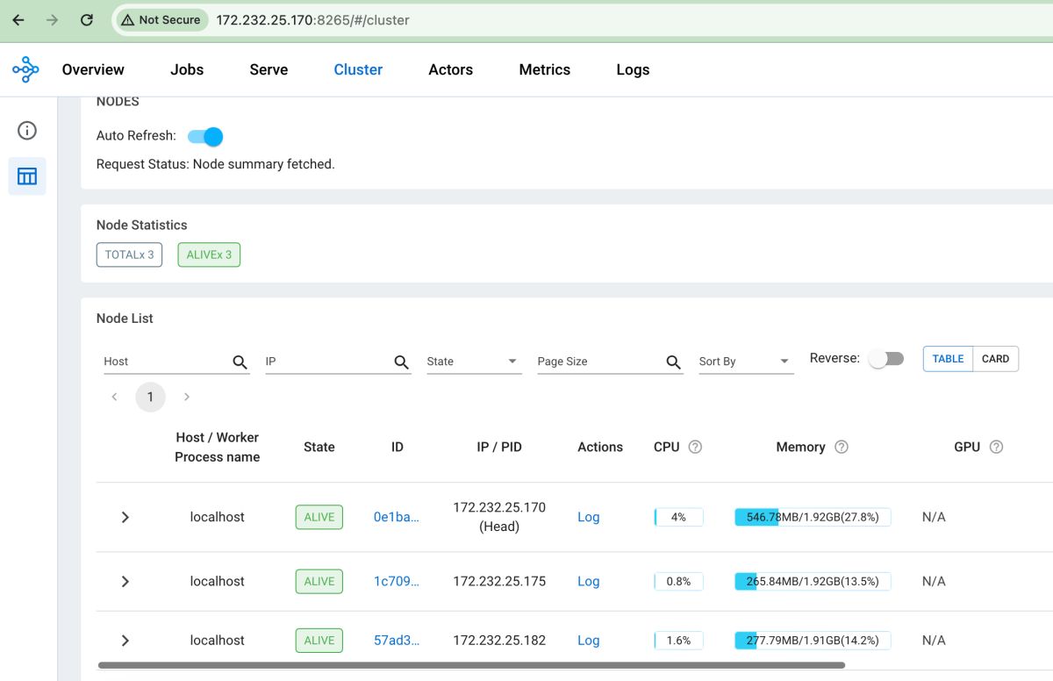1053x681 pixels.
Task: Click the 172.232.25.175 IP cell
Action: coord(499,581)
